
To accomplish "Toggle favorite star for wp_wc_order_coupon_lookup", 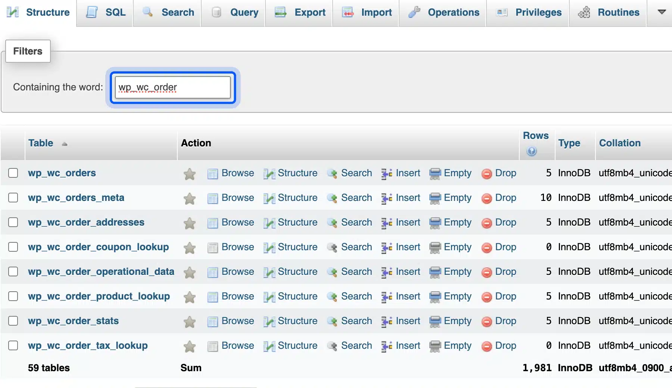I will pyautogui.click(x=190, y=248).
